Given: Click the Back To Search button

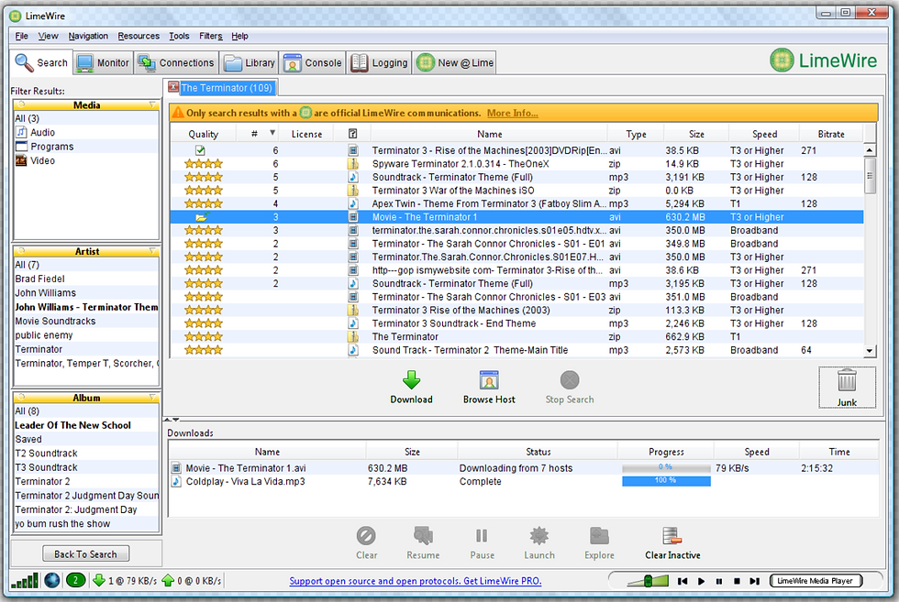Looking at the screenshot, I should click(85, 553).
